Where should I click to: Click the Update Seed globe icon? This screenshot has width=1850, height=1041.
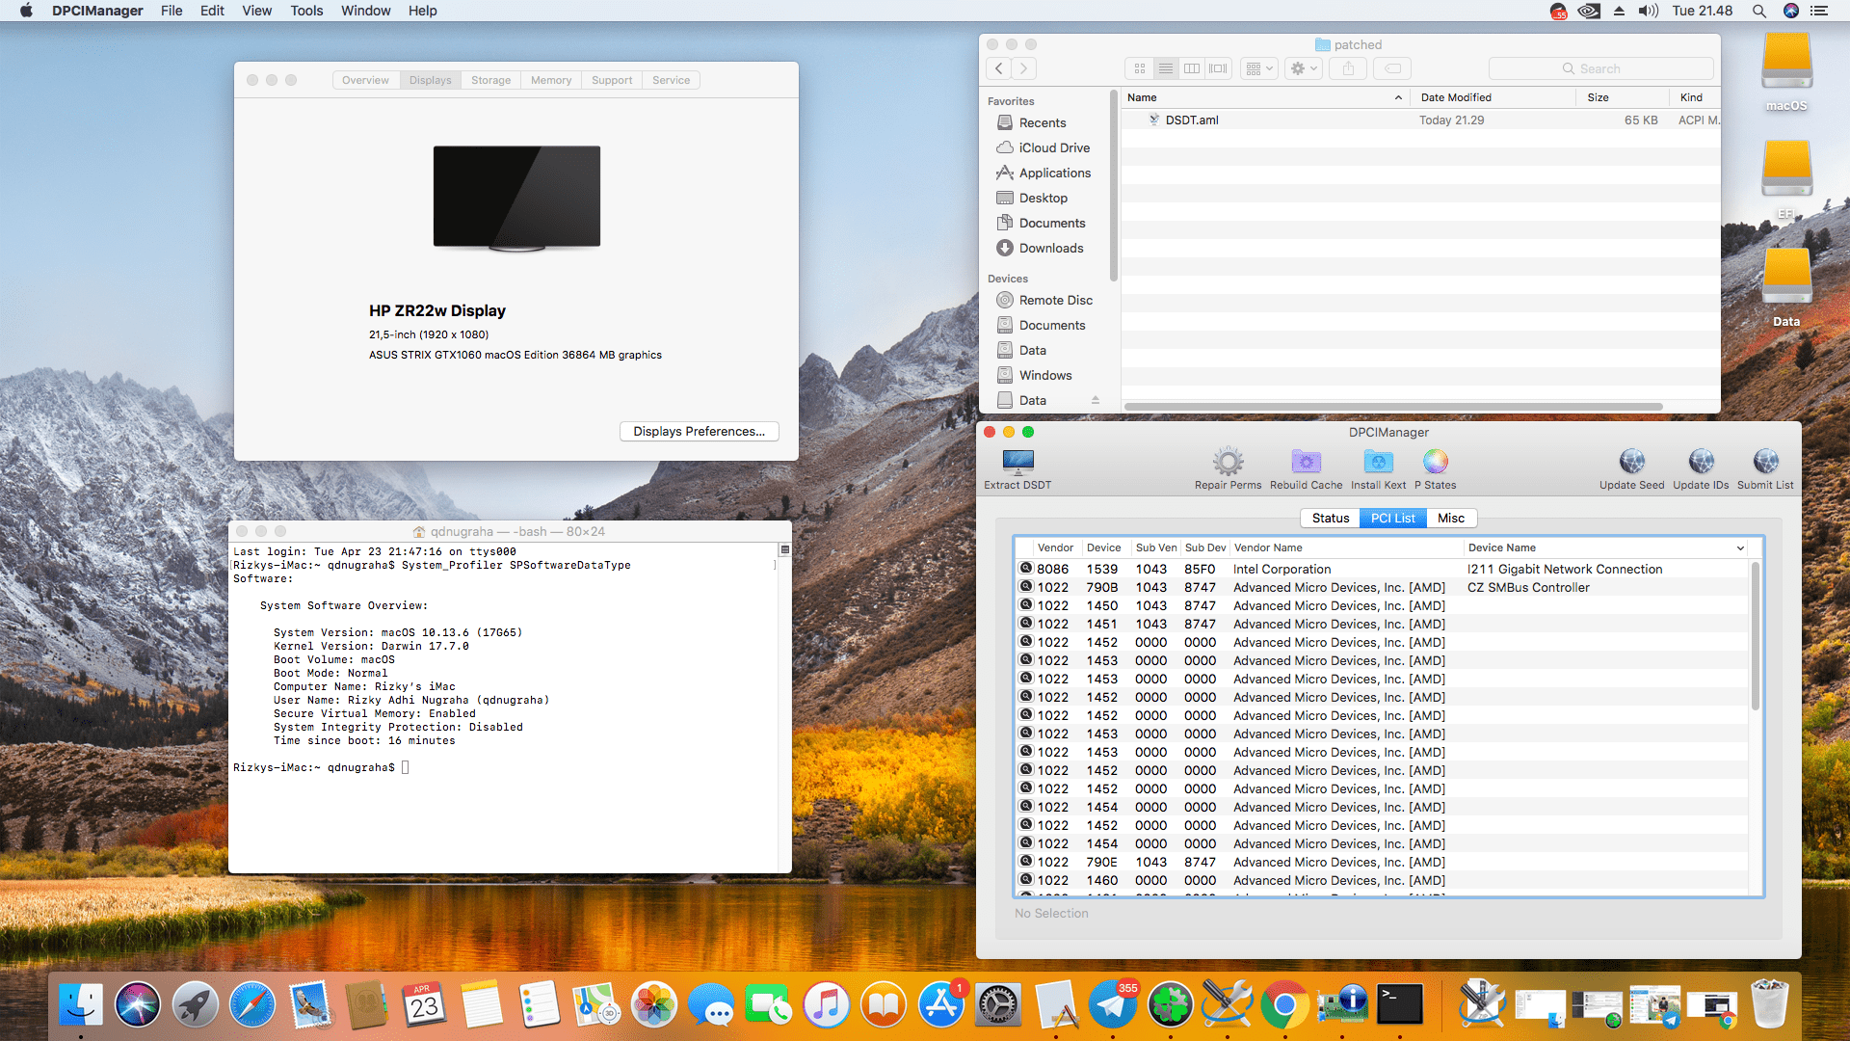click(1631, 462)
